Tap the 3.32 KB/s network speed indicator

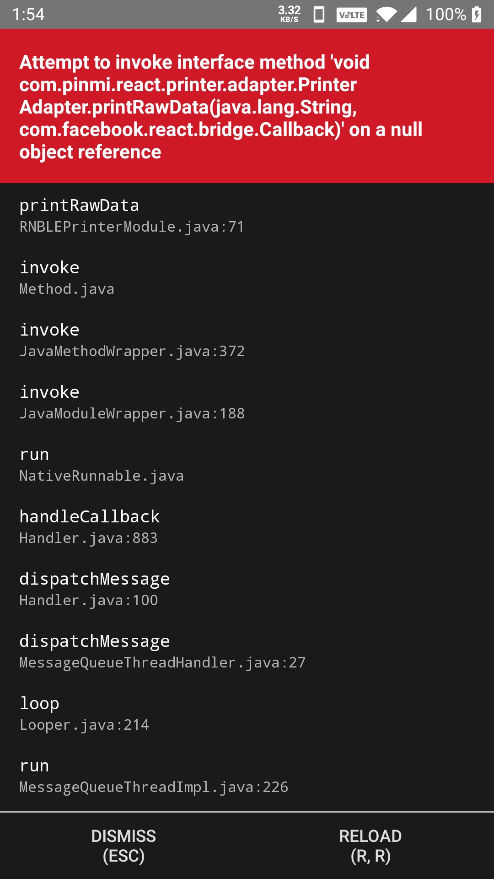[x=288, y=13]
